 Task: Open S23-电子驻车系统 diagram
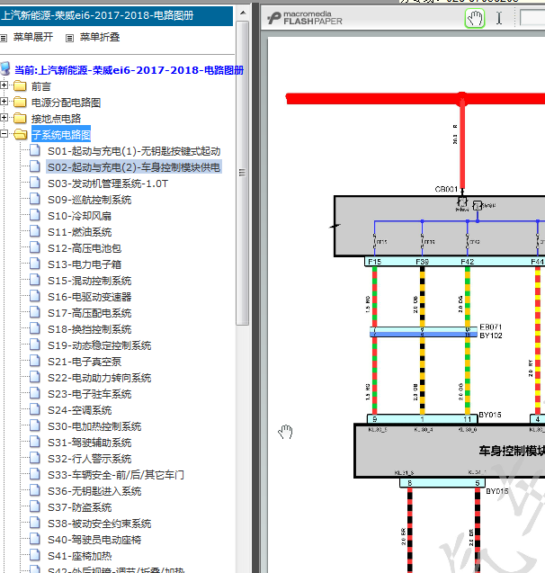point(90,394)
